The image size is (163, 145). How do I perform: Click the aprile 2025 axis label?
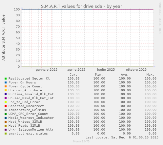pyautogui.click(x=76, y=70)
